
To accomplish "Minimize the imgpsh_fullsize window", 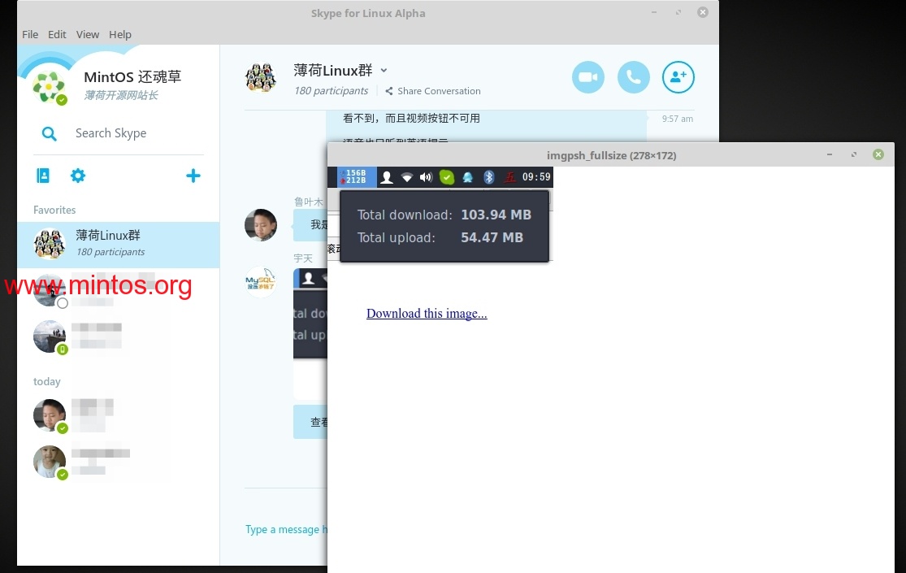I will click(x=829, y=154).
